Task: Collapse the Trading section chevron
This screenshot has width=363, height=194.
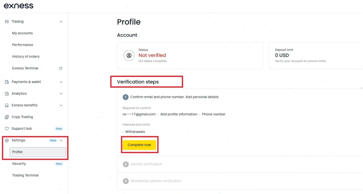Action: [61, 22]
